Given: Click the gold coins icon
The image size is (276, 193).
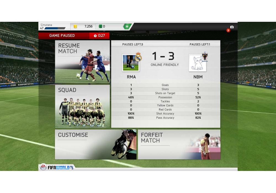Looking at the screenshot, I should coord(75,26).
